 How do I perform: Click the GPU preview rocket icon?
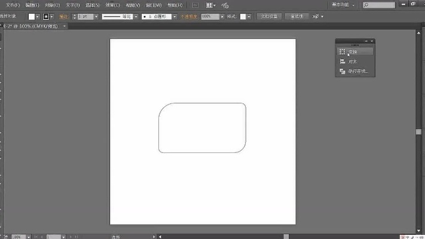[225, 5]
